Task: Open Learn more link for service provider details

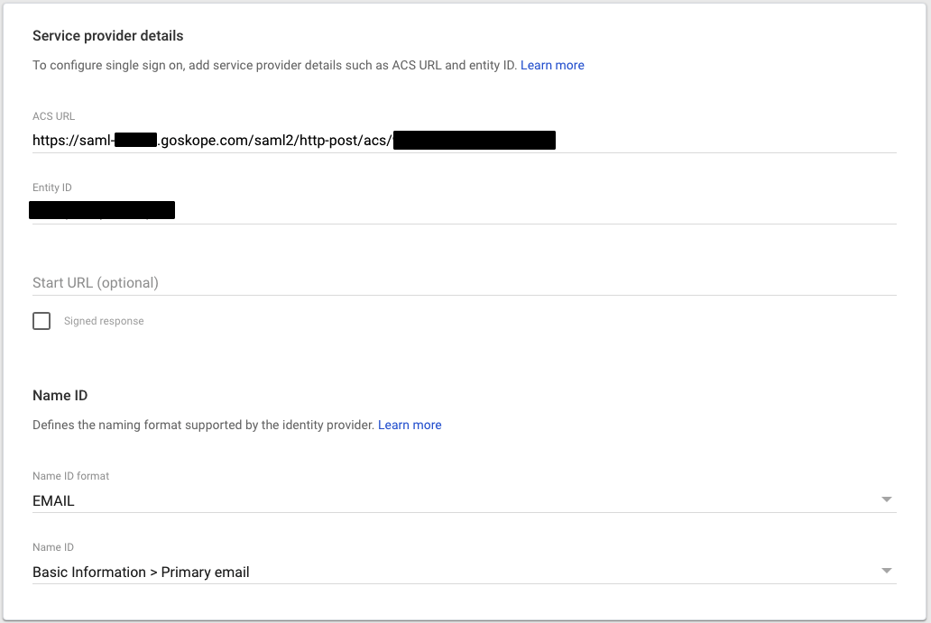Action: (x=552, y=65)
